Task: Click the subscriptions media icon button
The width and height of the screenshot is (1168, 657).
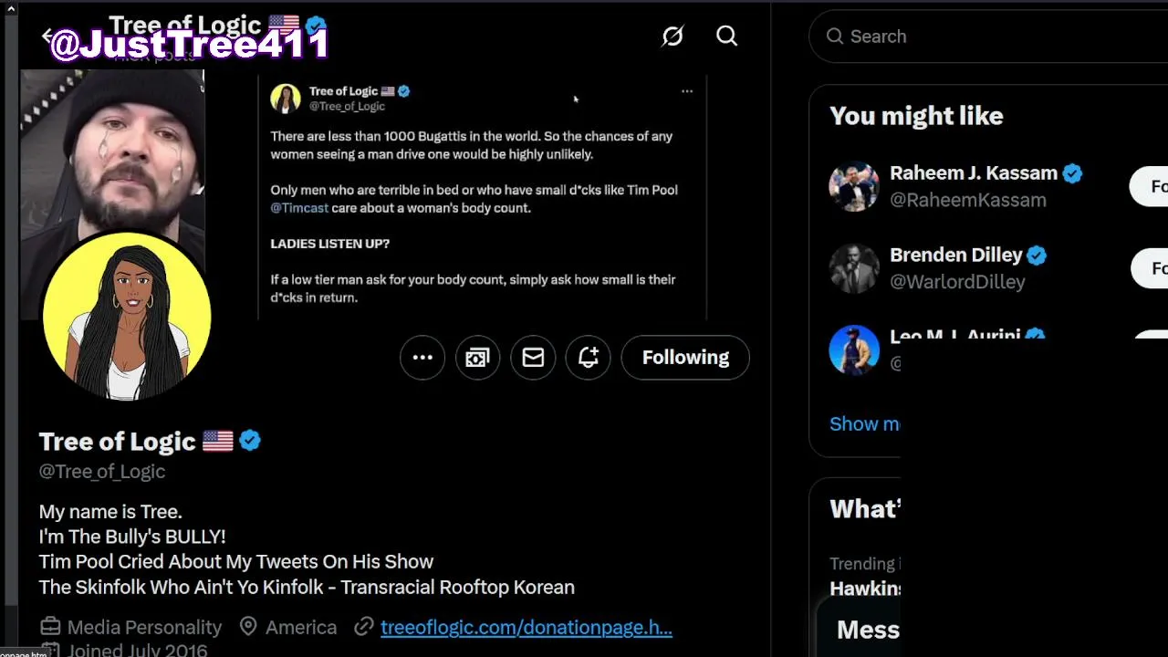Action: (477, 358)
